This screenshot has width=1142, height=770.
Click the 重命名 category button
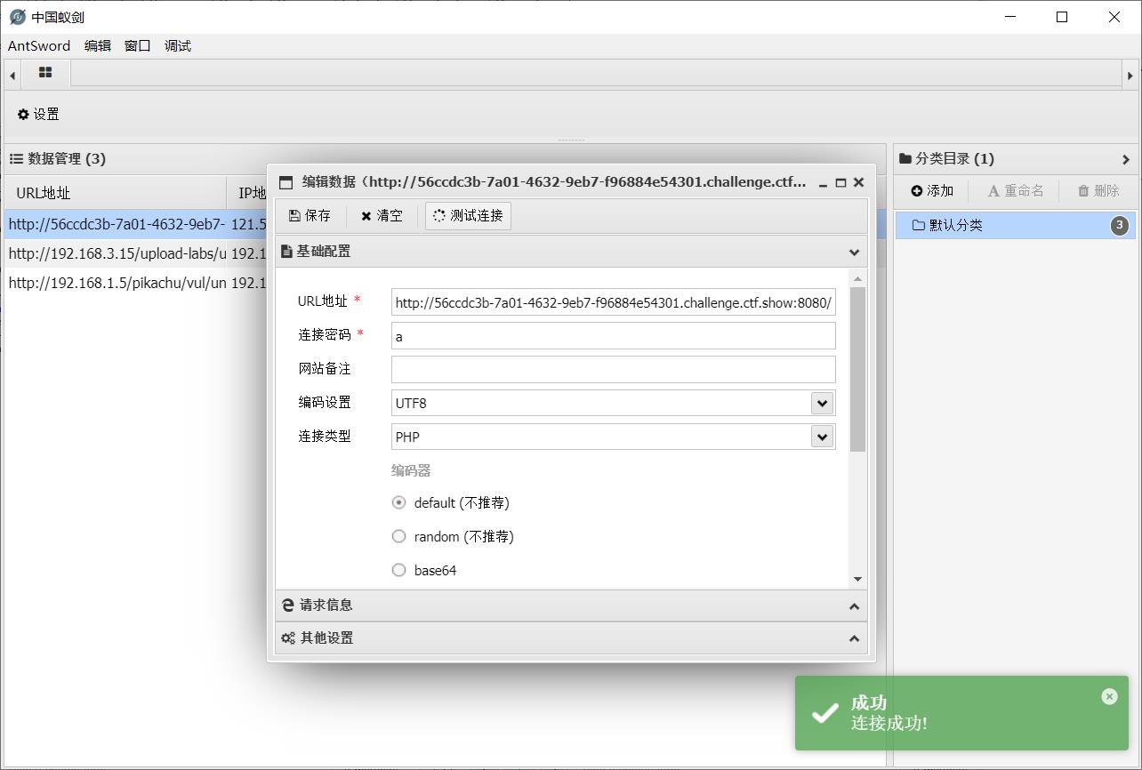pos(1016,191)
